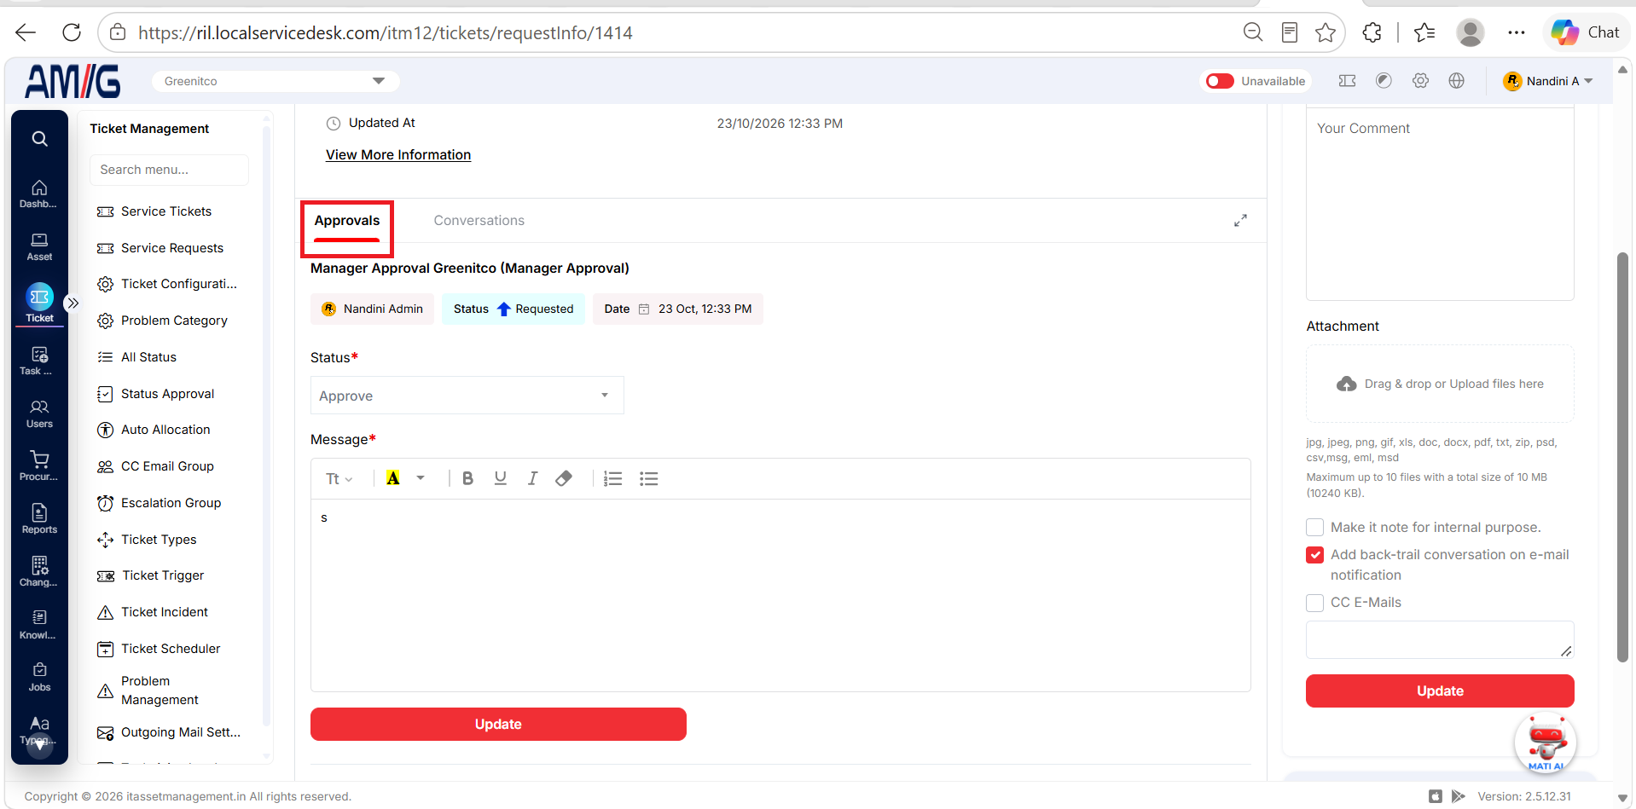Screen dimensions: 1636x809
Task: Apply bold formatting in message editor
Action: pyautogui.click(x=467, y=478)
